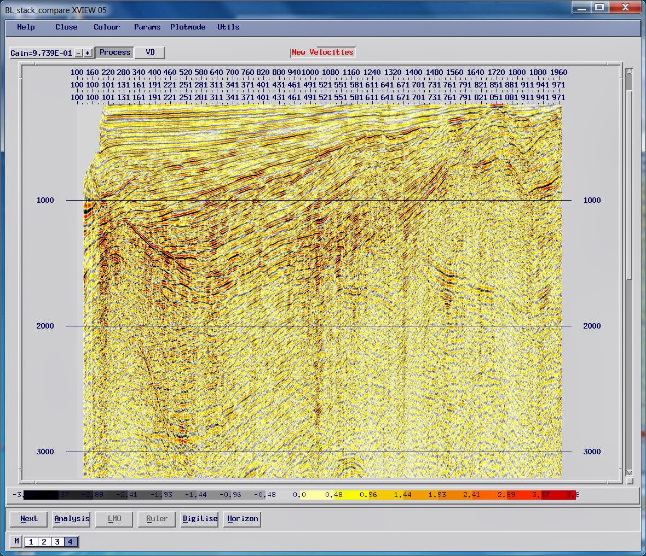
Task: Open the Colour menu
Action: 107,27
